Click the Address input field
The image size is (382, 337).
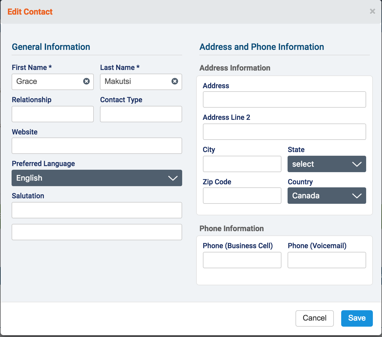click(284, 99)
